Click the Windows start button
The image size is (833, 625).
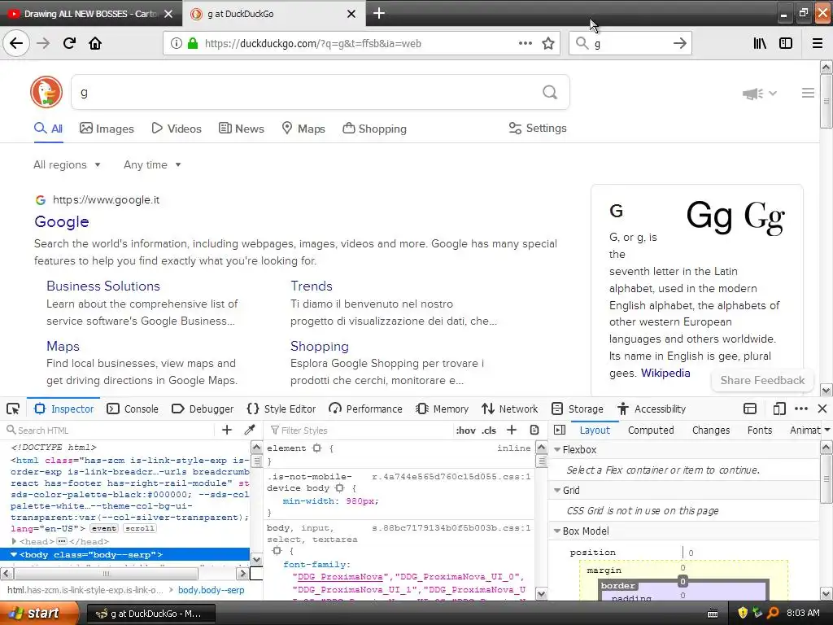tap(39, 613)
